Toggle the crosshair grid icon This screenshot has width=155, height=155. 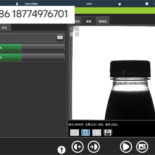97,133
